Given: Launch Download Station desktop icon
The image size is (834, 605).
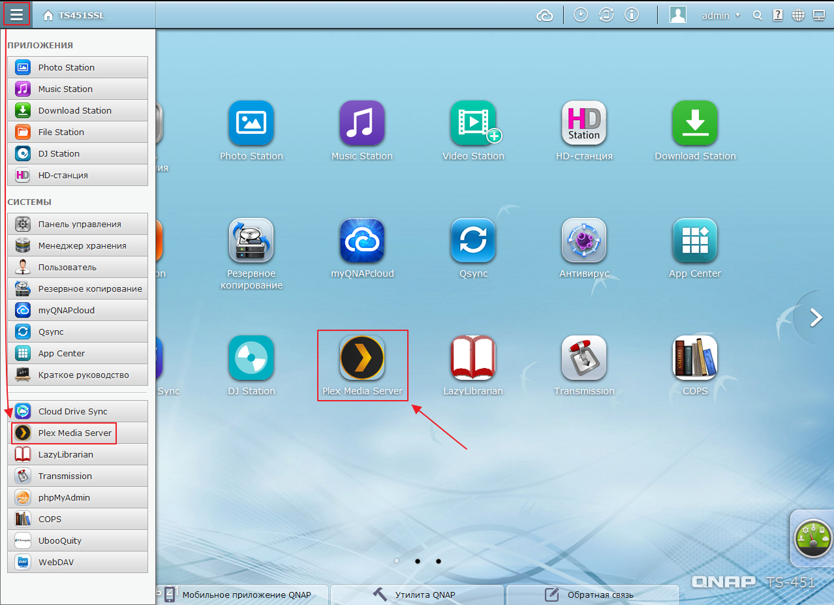Looking at the screenshot, I should [695, 123].
